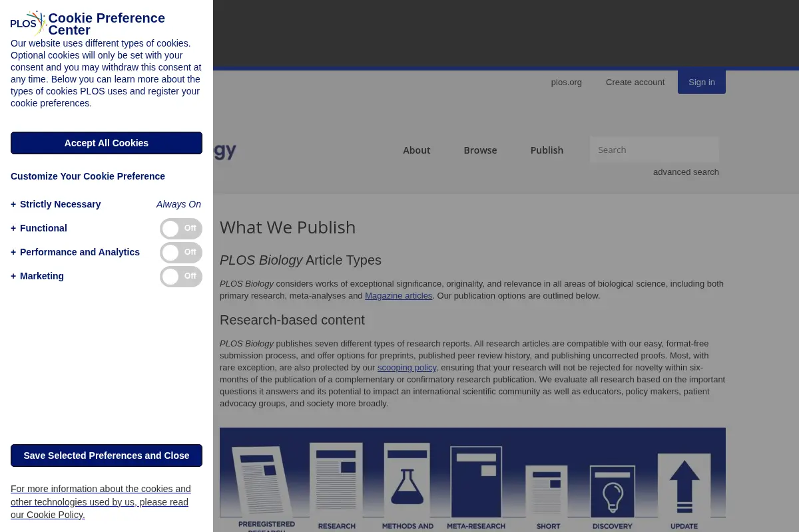Click the Discovery lightbulb icon
The image size is (799, 532).
point(613,492)
